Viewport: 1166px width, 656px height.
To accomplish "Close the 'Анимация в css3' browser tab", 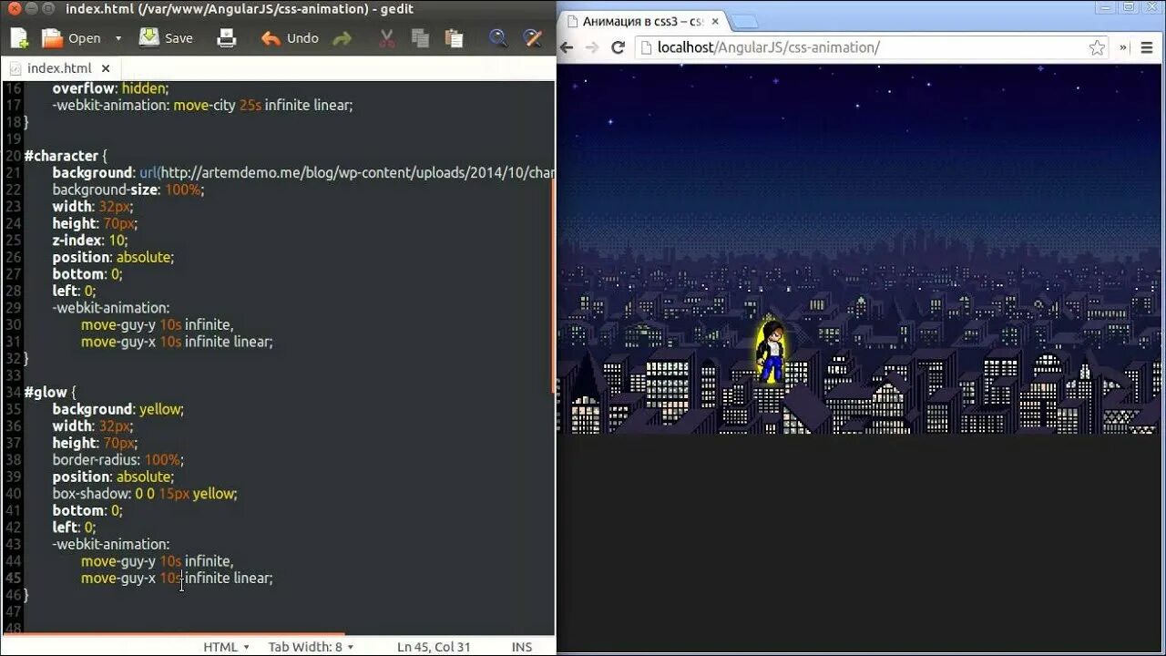I will click(x=716, y=21).
